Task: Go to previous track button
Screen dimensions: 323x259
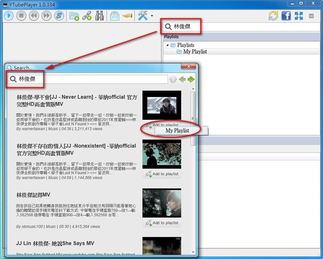Action: pyautogui.click(x=34, y=16)
